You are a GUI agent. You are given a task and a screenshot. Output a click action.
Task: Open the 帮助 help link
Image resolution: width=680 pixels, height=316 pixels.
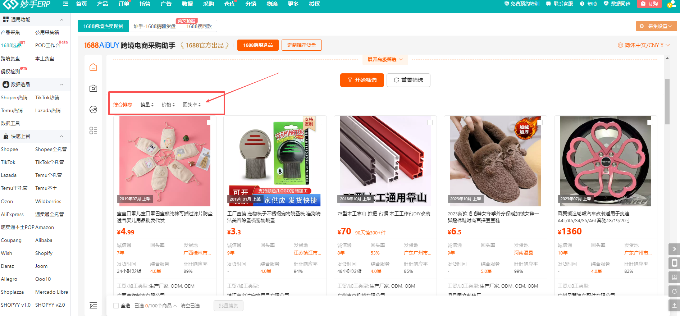[x=588, y=4]
